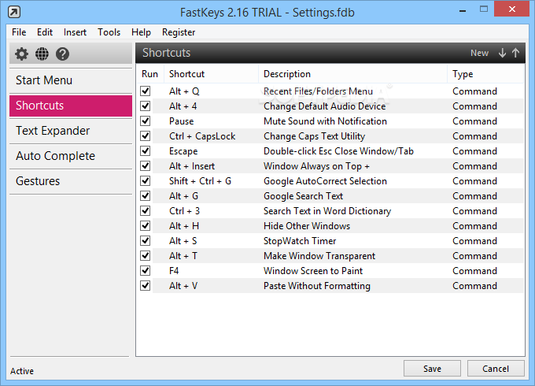Uncheck Run for the Alt + Q shortcut

point(146,91)
